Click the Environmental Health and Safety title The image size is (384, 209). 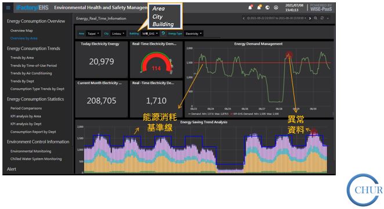pos(101,8)
